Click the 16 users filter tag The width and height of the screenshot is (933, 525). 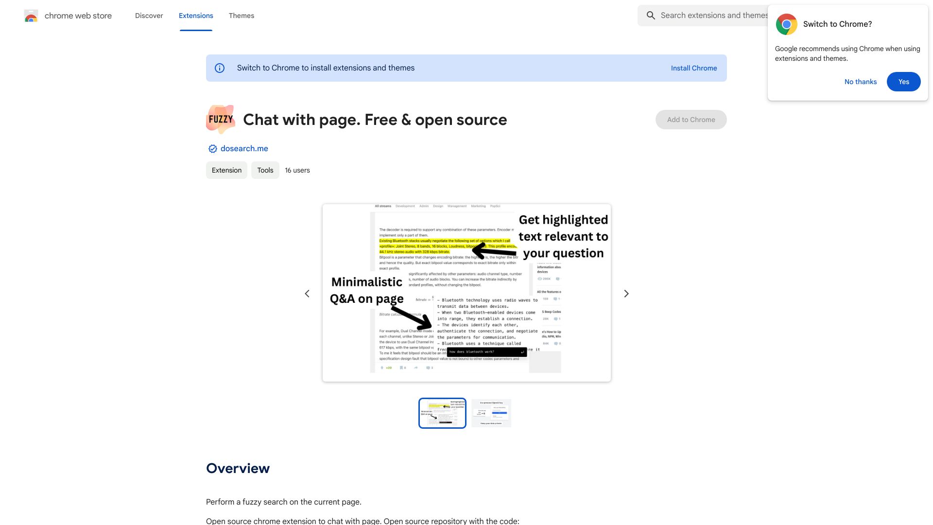tap(297, 170)
